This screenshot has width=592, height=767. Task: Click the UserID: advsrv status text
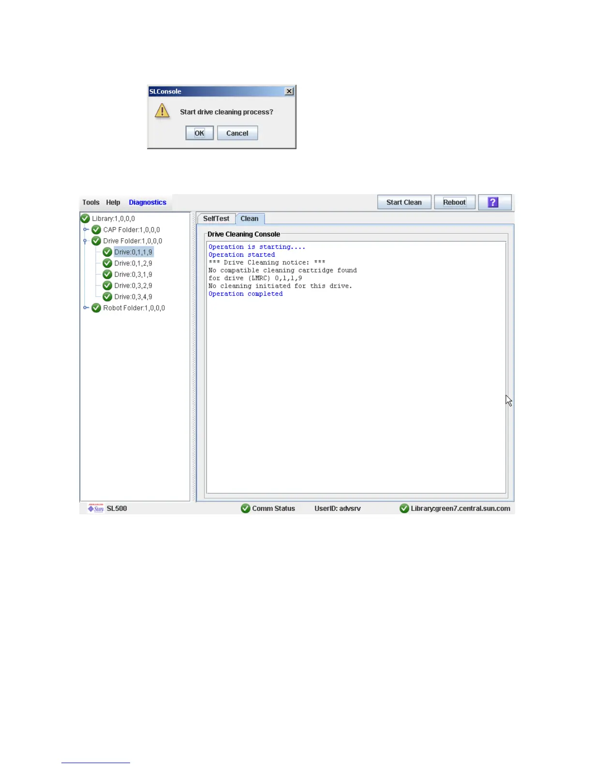click(x=338, y=508)
